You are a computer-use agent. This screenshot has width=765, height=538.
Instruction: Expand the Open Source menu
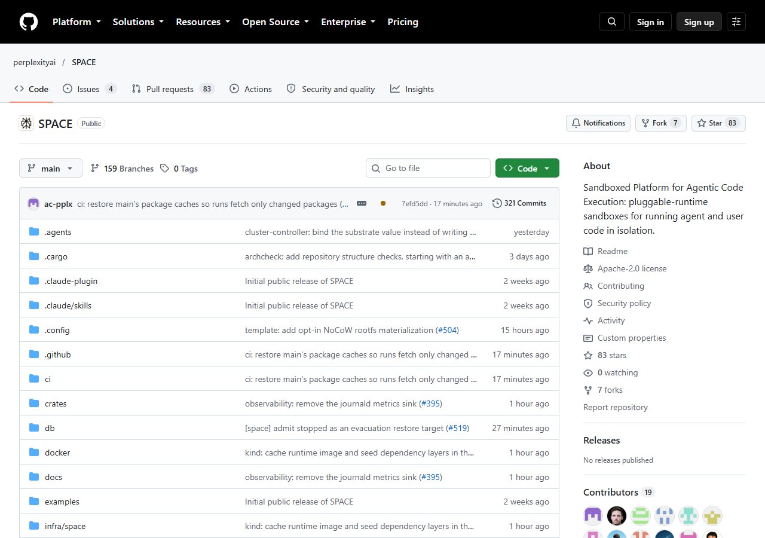point(276,22)
